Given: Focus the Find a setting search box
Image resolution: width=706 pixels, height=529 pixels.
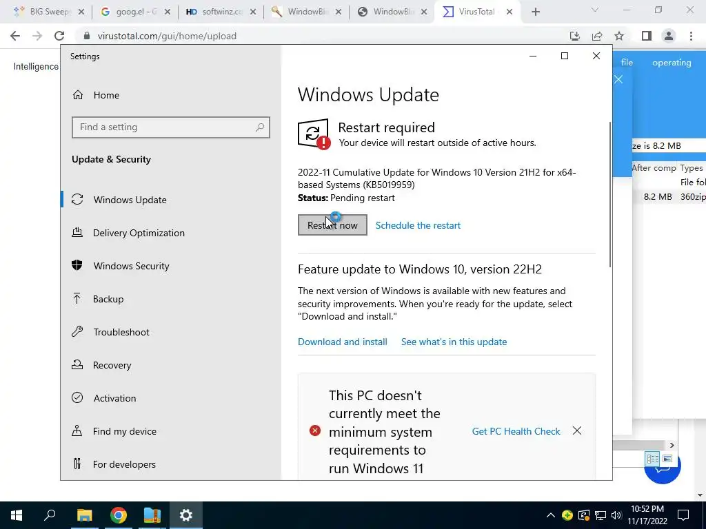Looking at the screenshot, I should (x=171, y=127).
